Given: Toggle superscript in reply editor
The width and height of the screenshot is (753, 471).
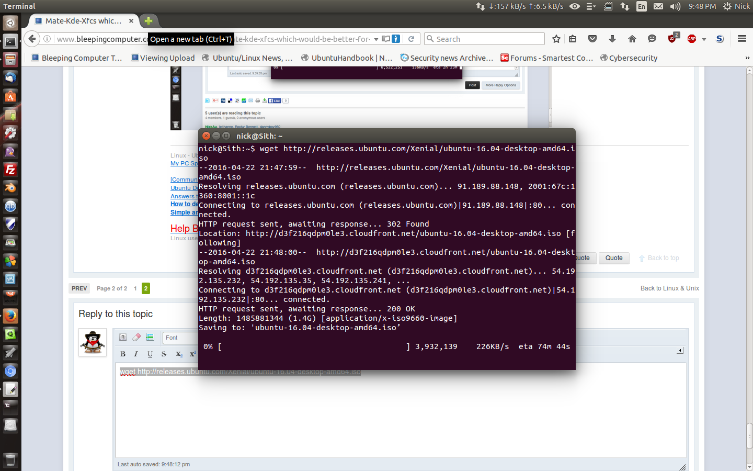Looking at the screenshot, I should pyautogui.click(x=192, y=354).
